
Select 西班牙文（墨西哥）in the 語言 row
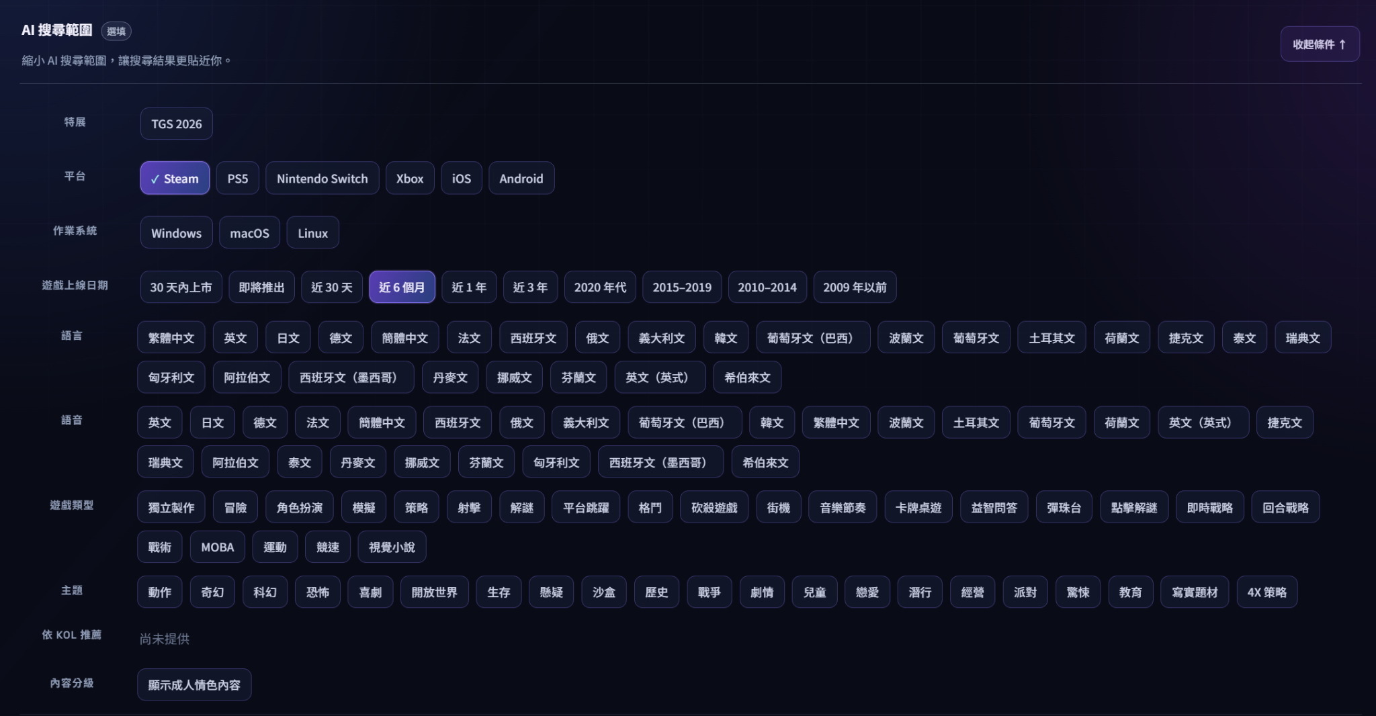coord(351,377)
